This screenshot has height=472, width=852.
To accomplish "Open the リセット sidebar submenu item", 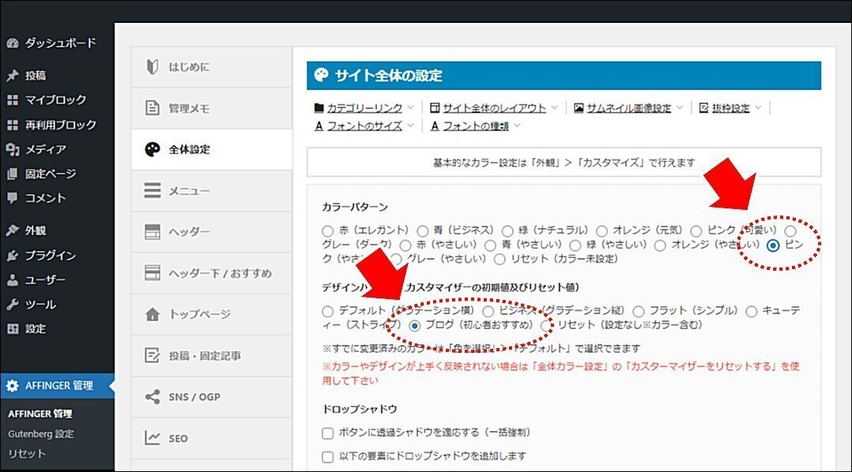I will point(27,454).
